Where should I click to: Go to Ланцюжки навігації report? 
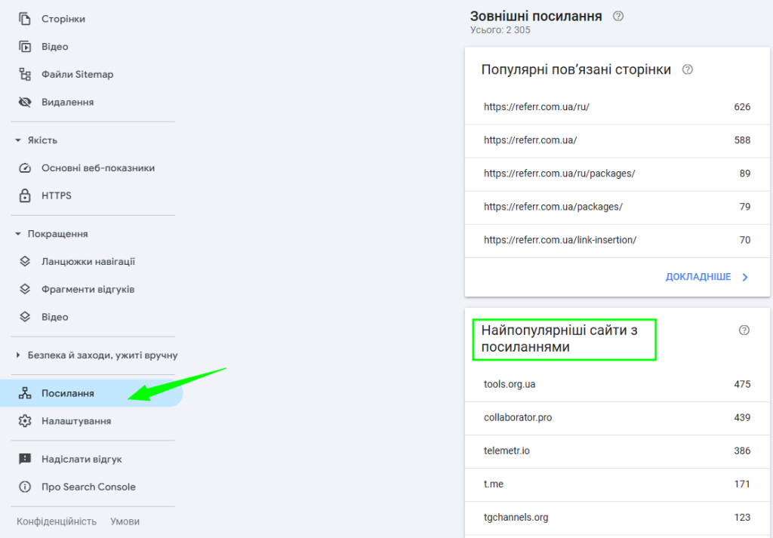[x=88, y=262]
